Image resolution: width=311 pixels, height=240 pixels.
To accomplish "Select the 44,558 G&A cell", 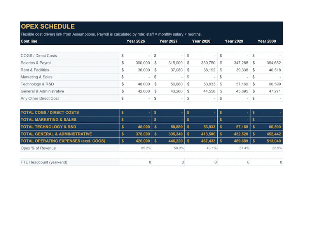I will point(201,91).
